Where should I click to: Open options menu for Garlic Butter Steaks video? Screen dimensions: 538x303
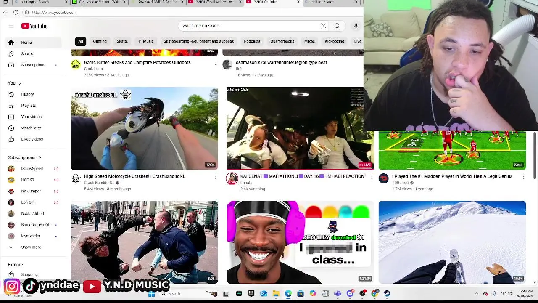pyautogui.click(x=216, y=63)
